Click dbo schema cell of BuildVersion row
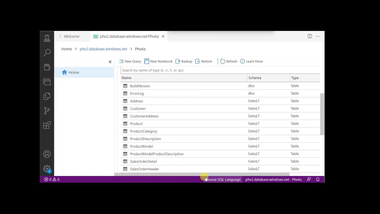This screenshot has width=380, height=214. (251, 86)
